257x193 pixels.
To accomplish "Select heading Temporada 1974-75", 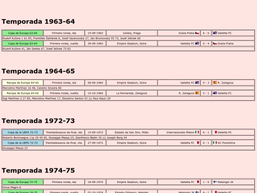I will tap(38, 171).
